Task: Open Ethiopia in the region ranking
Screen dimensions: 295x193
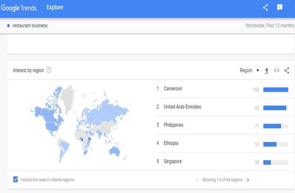Action: point(171,143)
